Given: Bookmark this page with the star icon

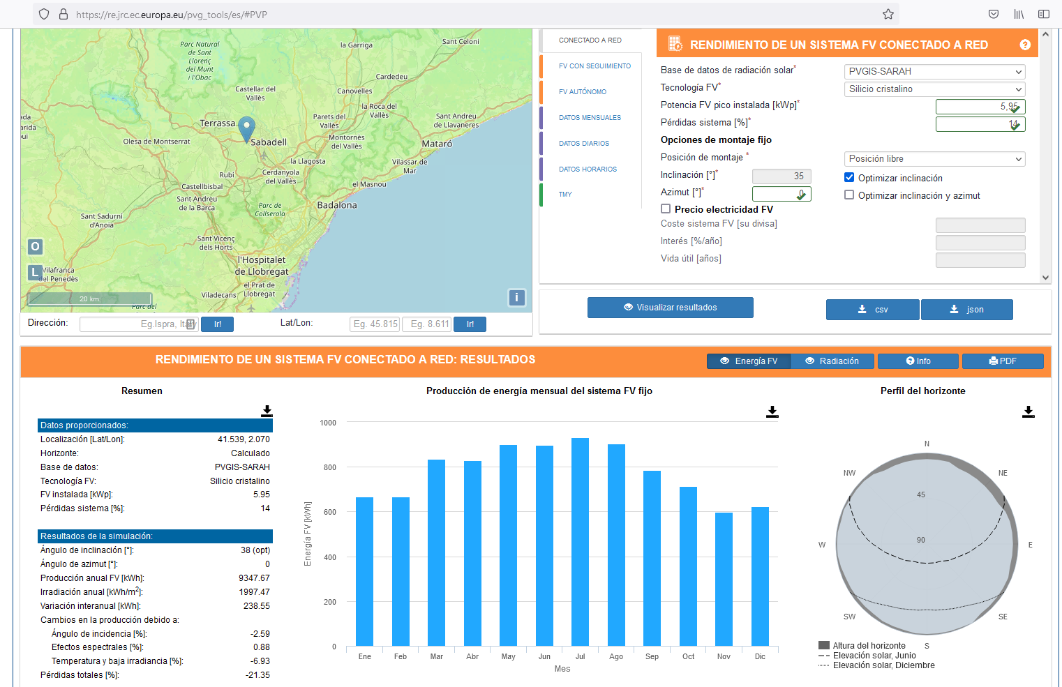Looking at the screenshot, I should pyautogui.click(x=888, y=14).
